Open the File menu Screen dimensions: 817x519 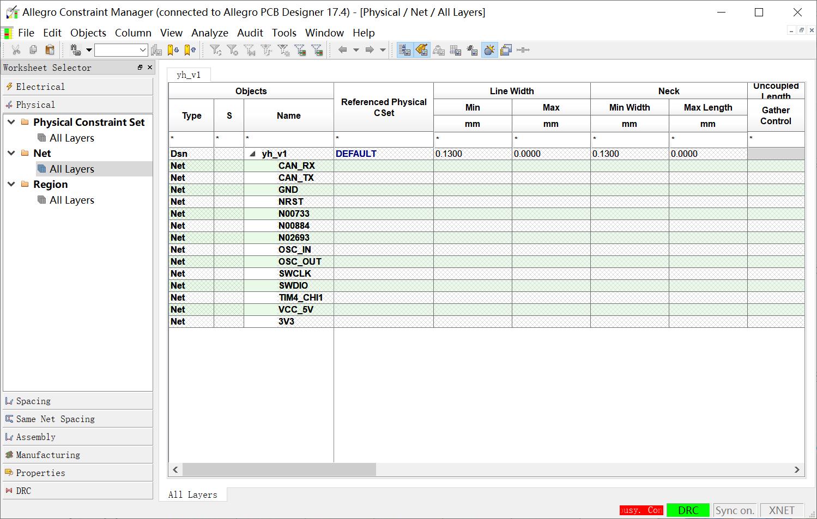click(26, 33)
